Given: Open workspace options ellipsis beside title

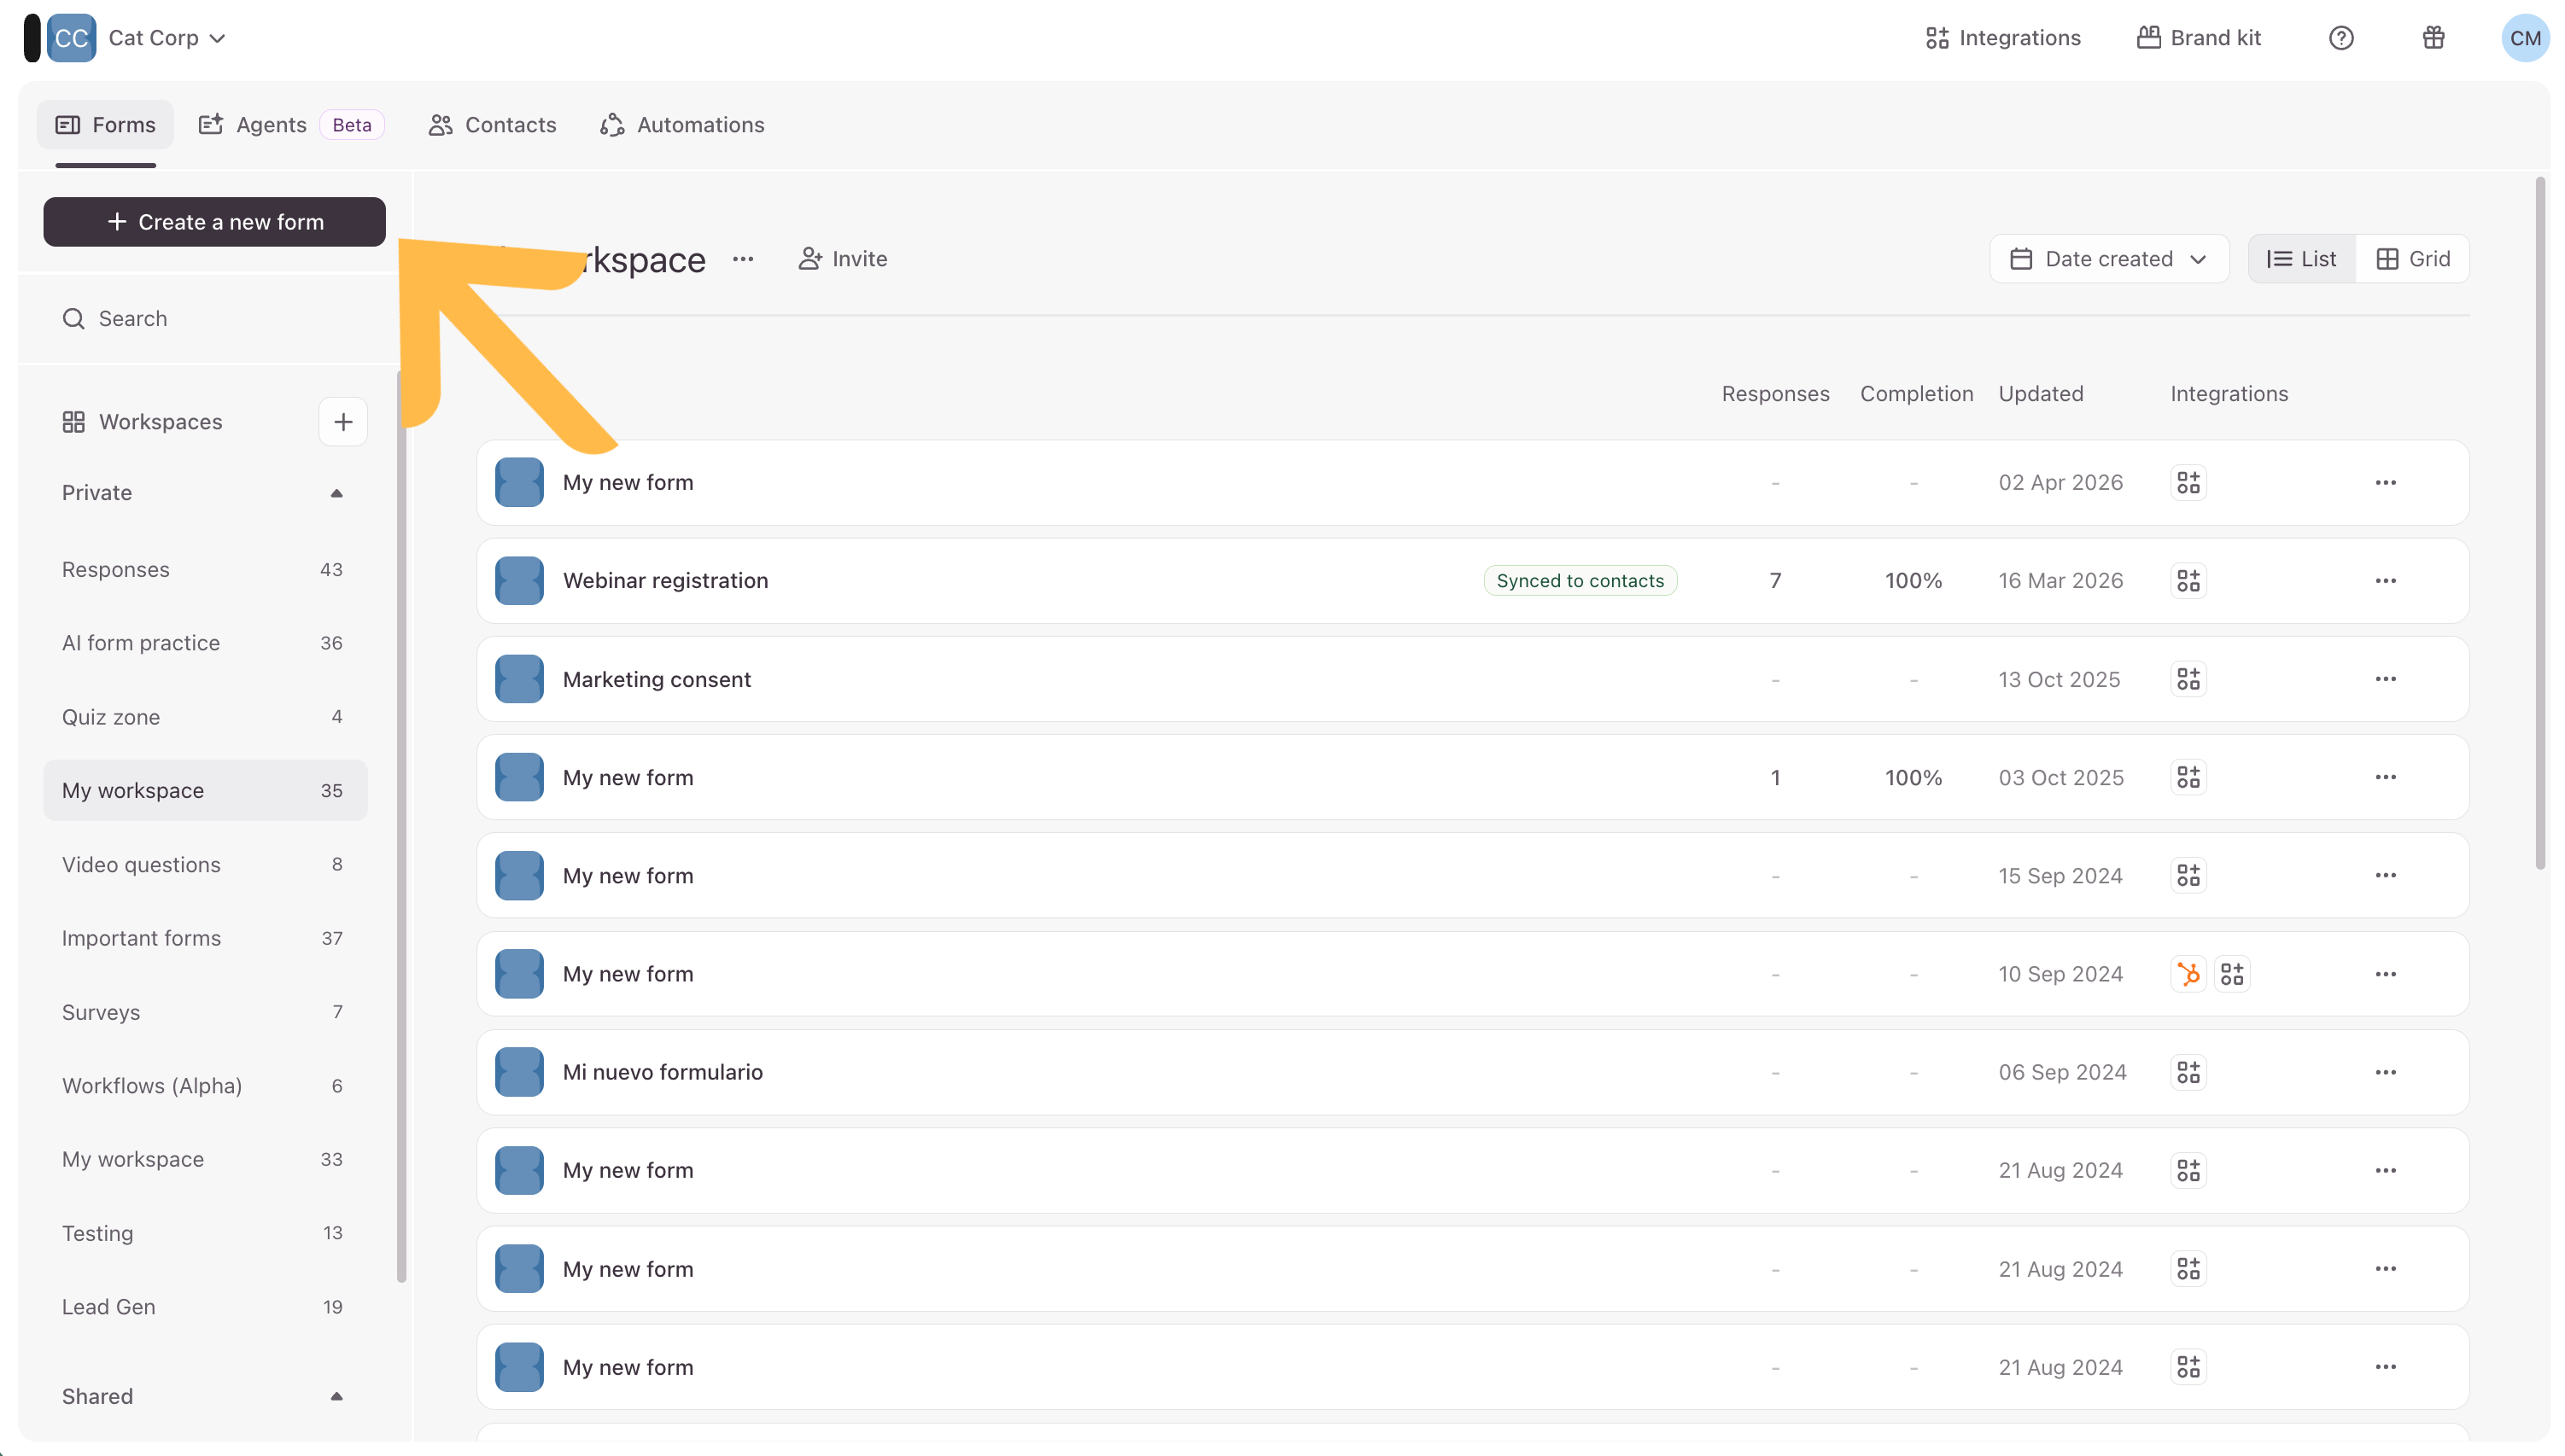Looking at the screenshot, I should coord(742,259).
